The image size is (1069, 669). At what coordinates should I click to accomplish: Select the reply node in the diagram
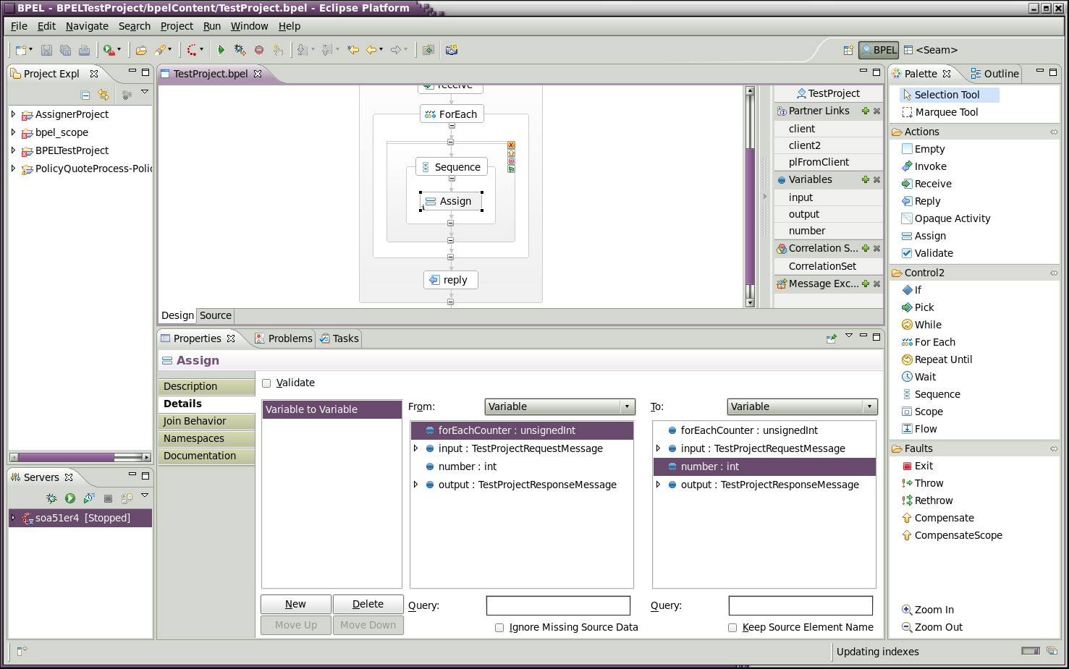(x=450, y=280)
